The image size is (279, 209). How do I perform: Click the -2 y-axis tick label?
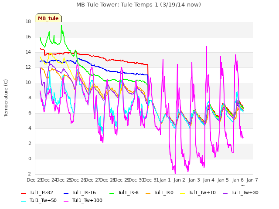tap(29, 174)
